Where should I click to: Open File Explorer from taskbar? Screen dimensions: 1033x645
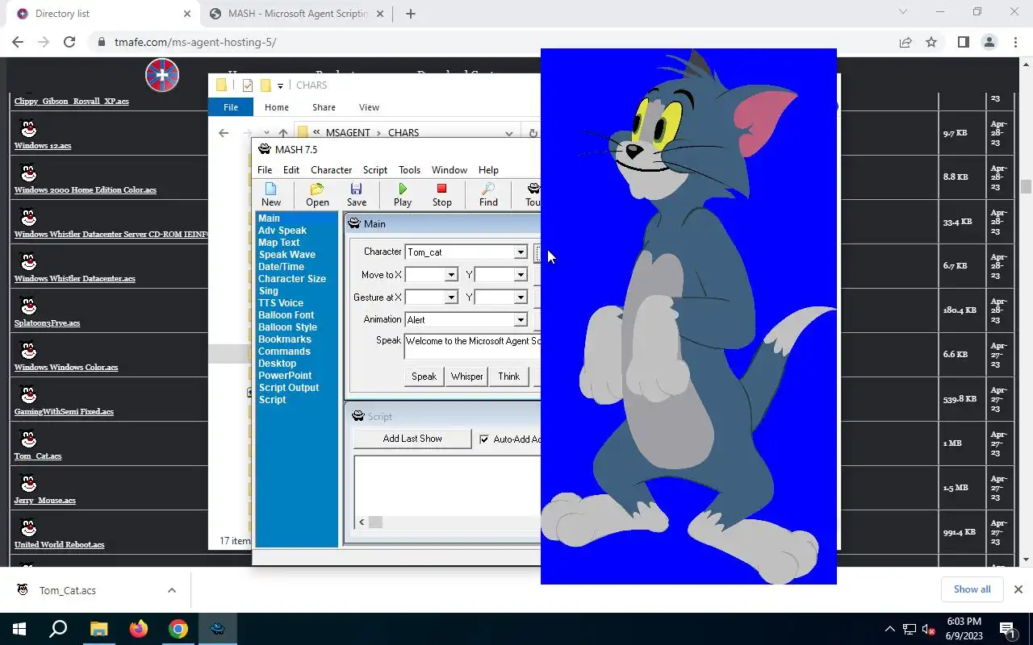pos(98,629)
